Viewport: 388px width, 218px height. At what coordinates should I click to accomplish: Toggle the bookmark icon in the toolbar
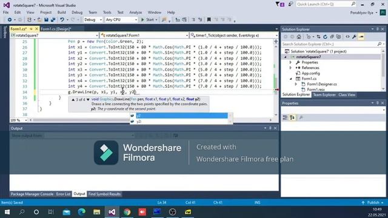(209, 19)
